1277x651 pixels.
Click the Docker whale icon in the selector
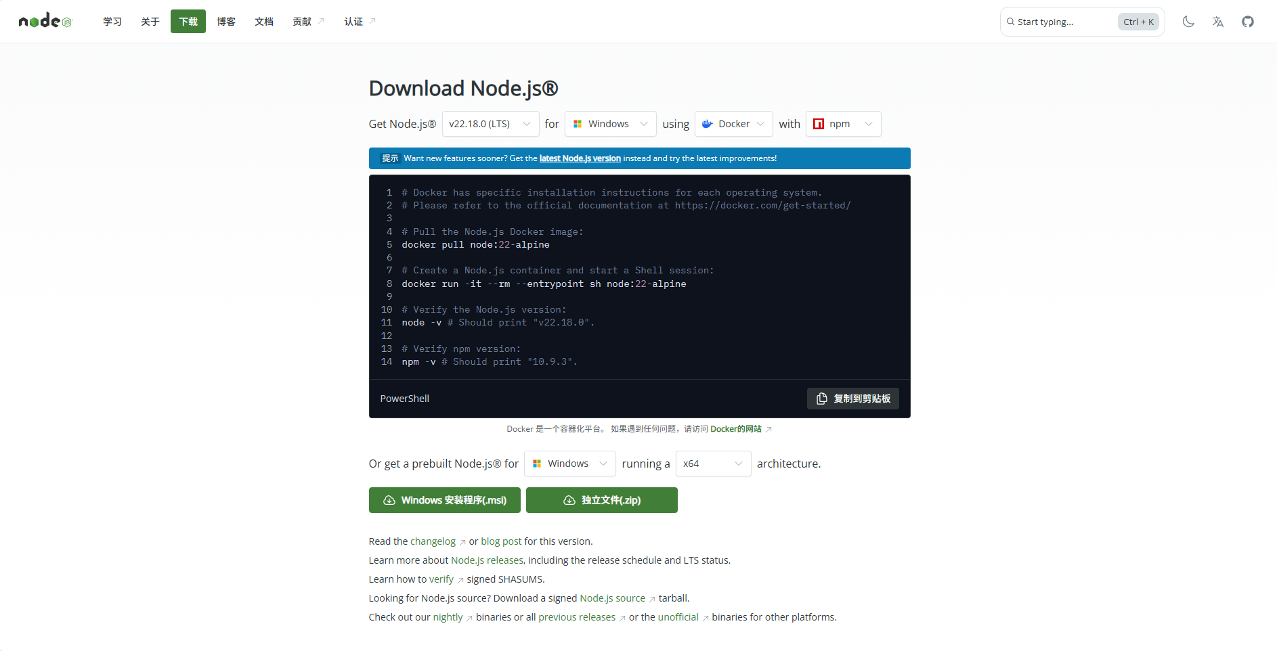(707, 124)
